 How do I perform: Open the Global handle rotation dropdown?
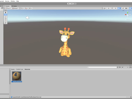15,8
